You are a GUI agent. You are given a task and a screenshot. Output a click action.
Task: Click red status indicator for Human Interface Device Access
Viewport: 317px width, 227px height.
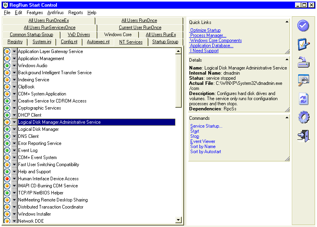point(7,179)
